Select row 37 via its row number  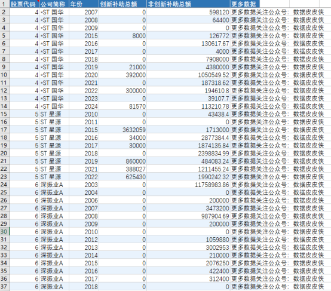coord(5,287)
